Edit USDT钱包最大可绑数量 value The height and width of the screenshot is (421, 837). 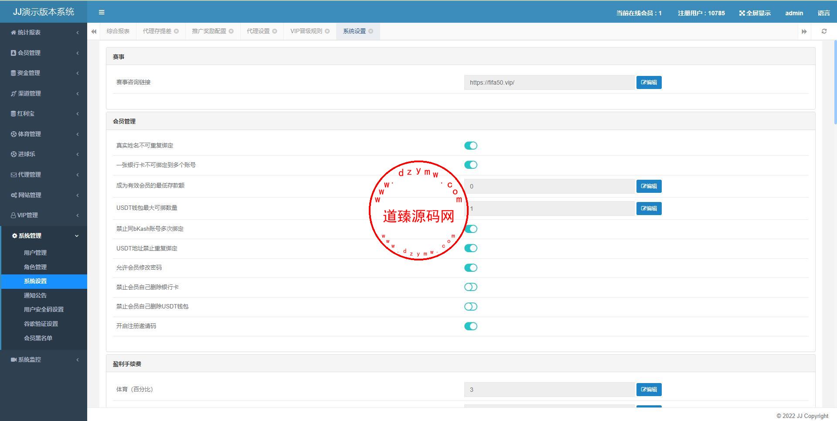[x=649, y=209]
